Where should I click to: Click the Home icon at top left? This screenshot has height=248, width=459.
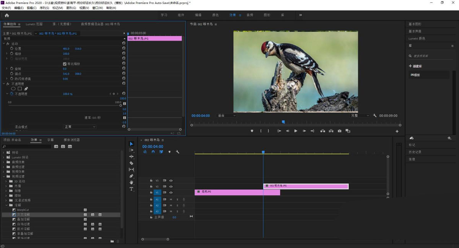click(7, 15)
